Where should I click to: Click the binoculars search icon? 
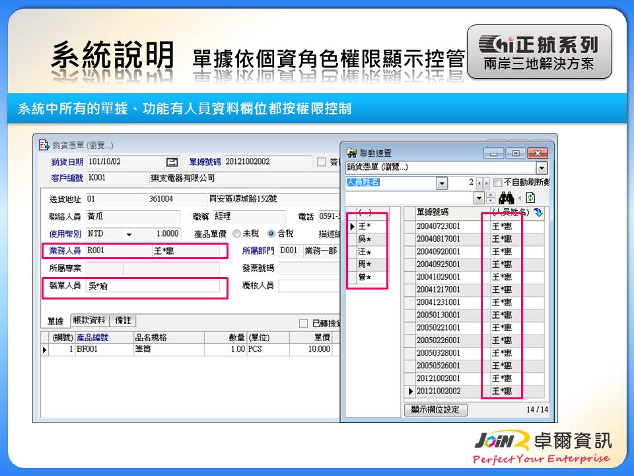tap(507, 198)
